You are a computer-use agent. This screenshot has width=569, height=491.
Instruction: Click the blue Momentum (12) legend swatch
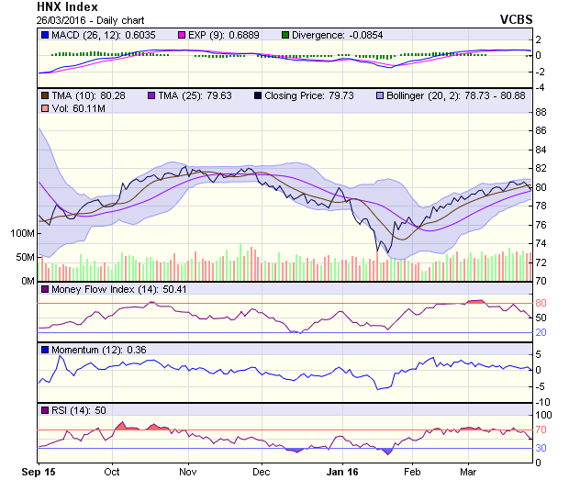pos(44,351)
